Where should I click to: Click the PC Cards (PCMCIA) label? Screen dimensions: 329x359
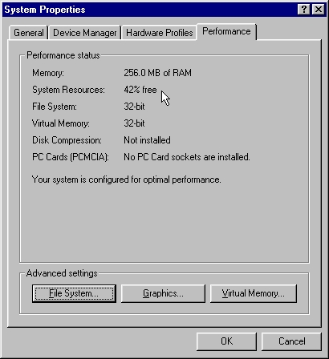coord(71,157)
